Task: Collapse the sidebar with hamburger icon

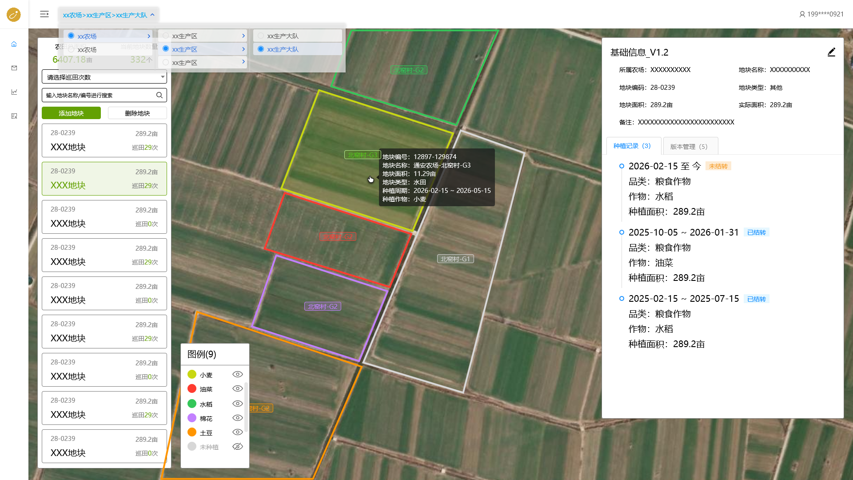Action: click(x=44, y=14)
